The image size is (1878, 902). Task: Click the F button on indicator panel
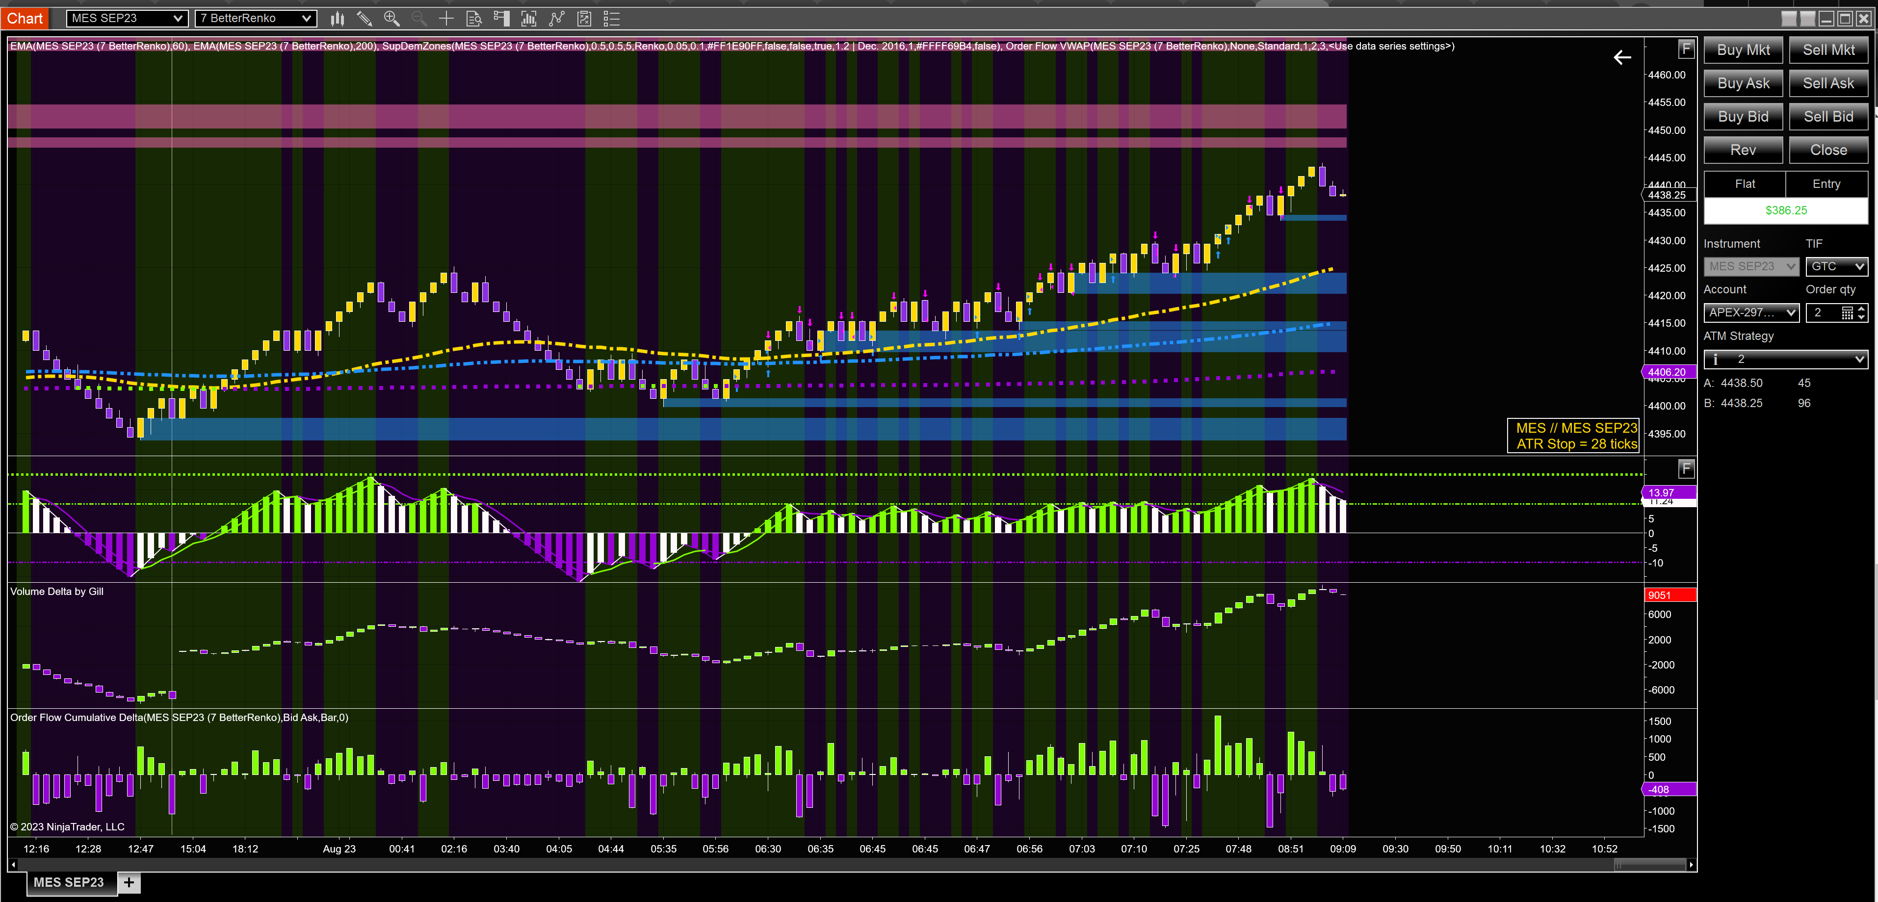point(1686,468)
